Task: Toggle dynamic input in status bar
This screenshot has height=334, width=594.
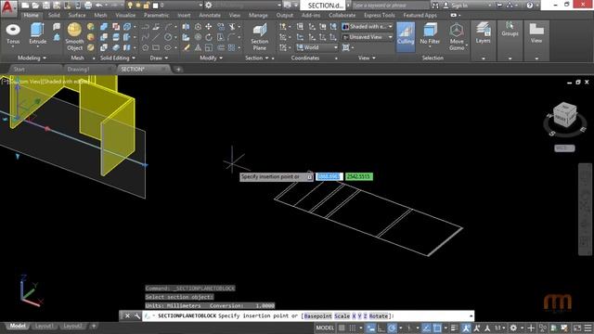Action: pyautogui.click(x=371, y=328)
